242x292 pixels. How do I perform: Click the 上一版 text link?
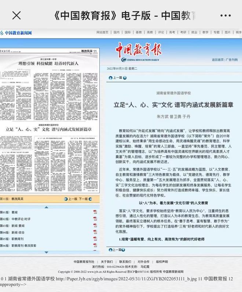(73, 199)
